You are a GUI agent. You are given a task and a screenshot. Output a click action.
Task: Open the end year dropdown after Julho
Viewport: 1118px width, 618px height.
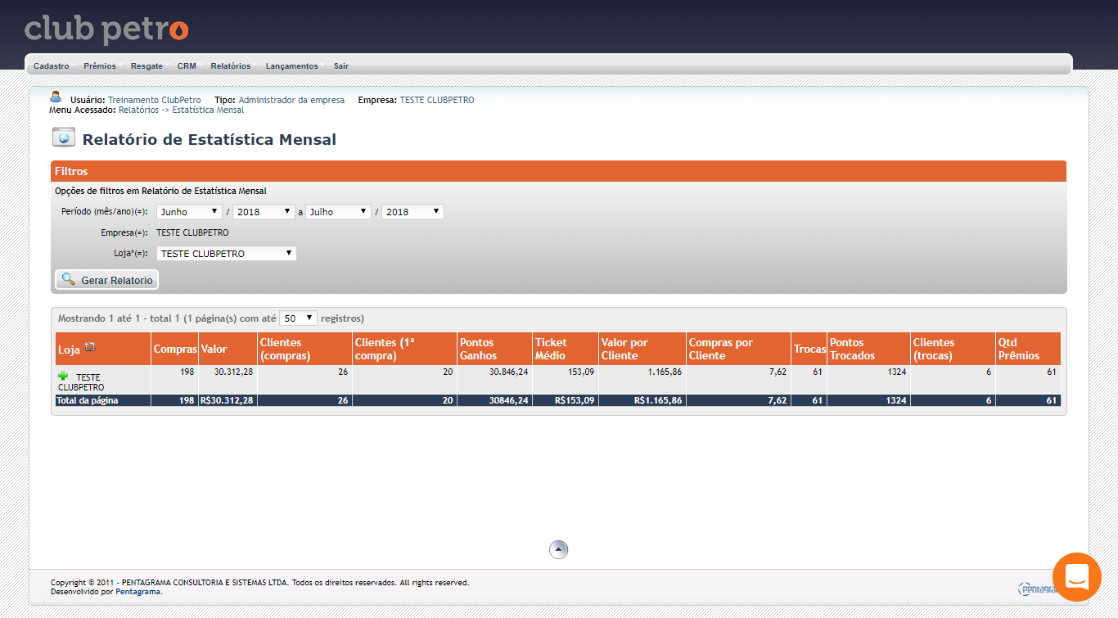click(x=412, y=211)
